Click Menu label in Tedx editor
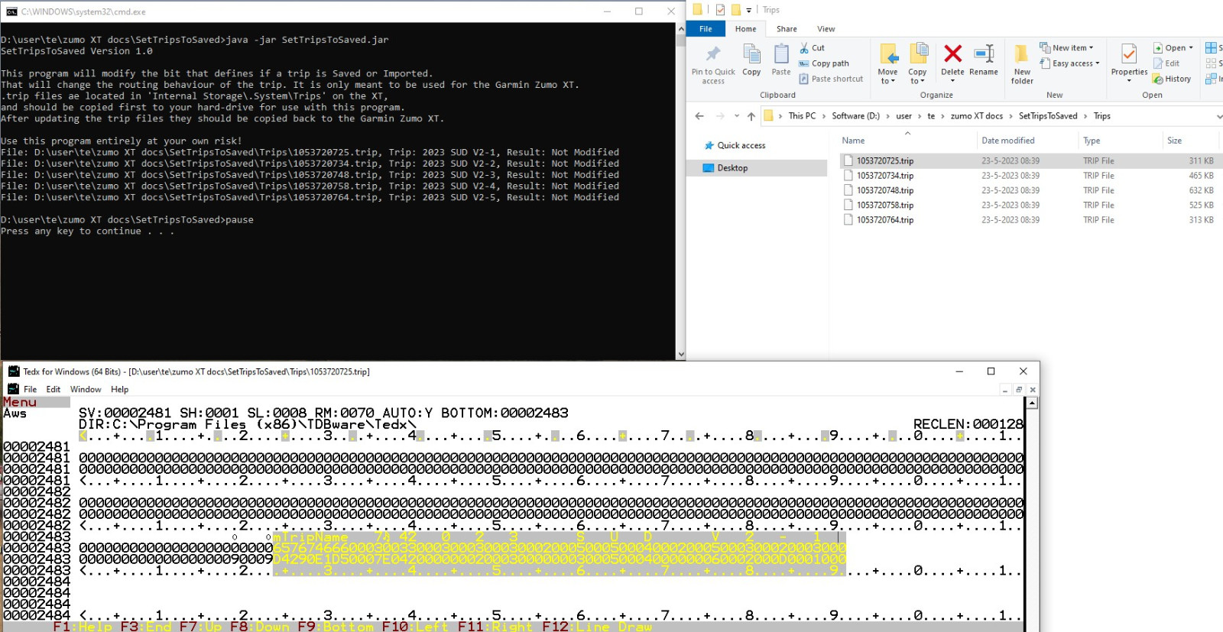This screenshot has width=1223, height=632. (x=20, y=402)
